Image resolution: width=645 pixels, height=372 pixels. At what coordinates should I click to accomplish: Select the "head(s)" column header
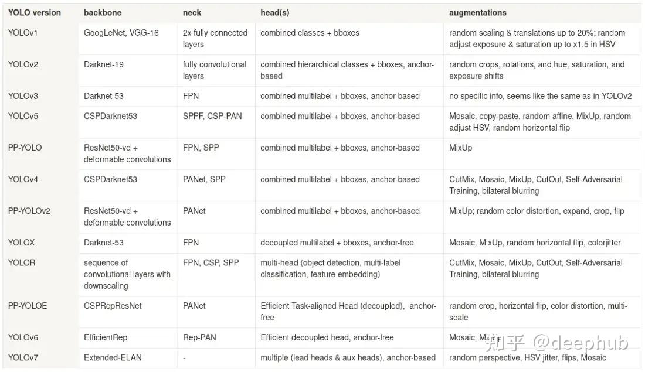pyautogui.click(x=275, y=12)
